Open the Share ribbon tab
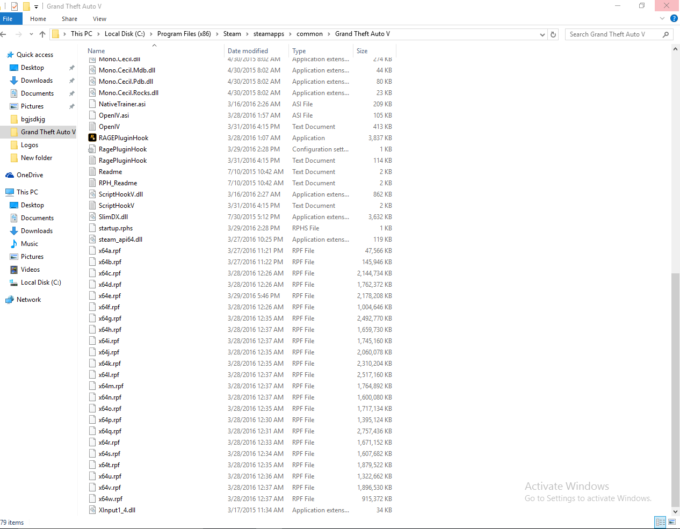This screenshot has height=529, width=680. click(69, 19)
